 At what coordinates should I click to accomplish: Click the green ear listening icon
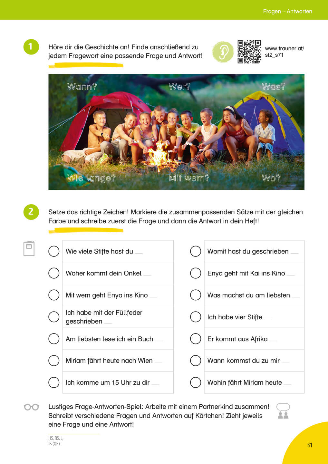(x=223, y=52)
